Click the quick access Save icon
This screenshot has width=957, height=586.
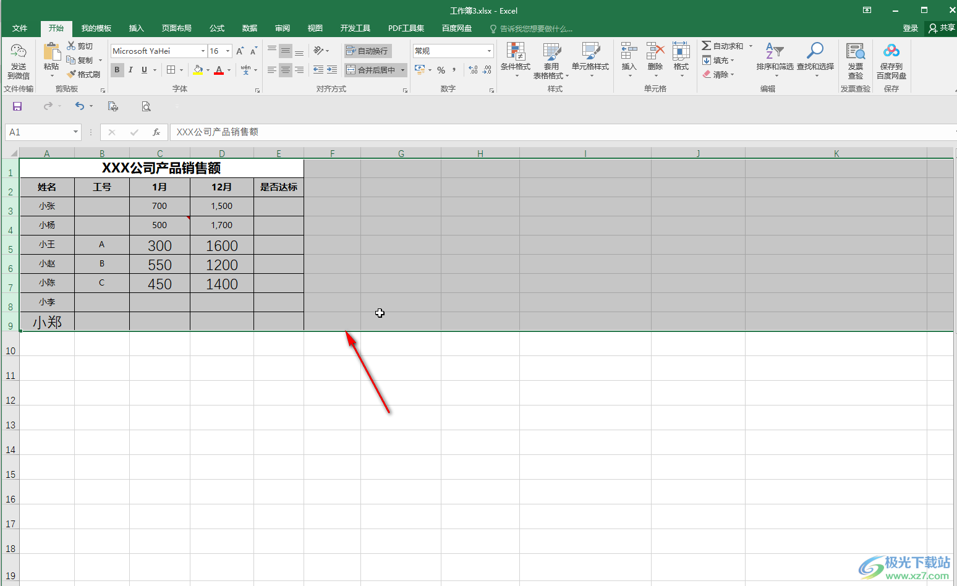pyautogui.click(x=17, y=106)
